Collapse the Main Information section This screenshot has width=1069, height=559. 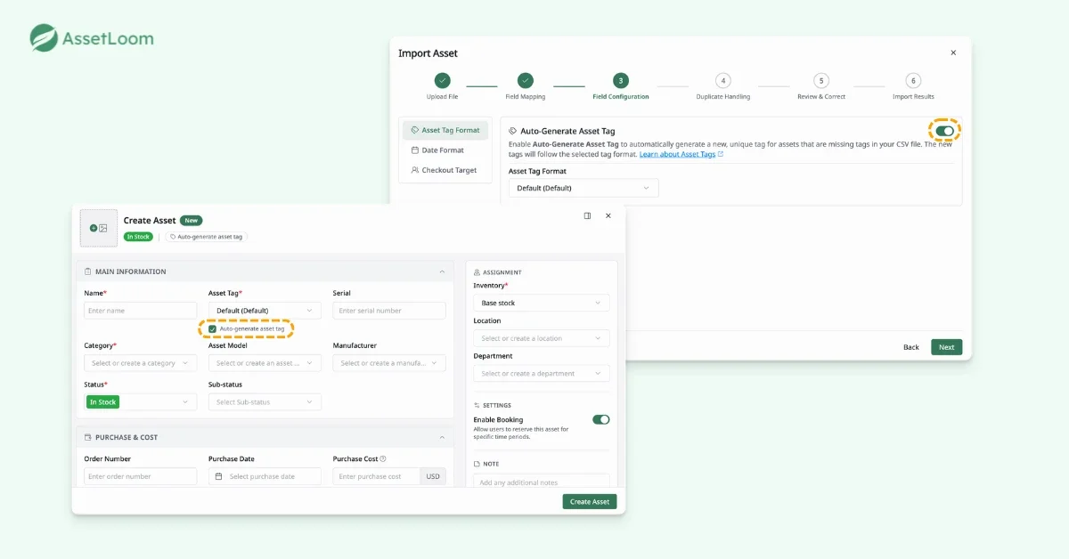[442, 271]
